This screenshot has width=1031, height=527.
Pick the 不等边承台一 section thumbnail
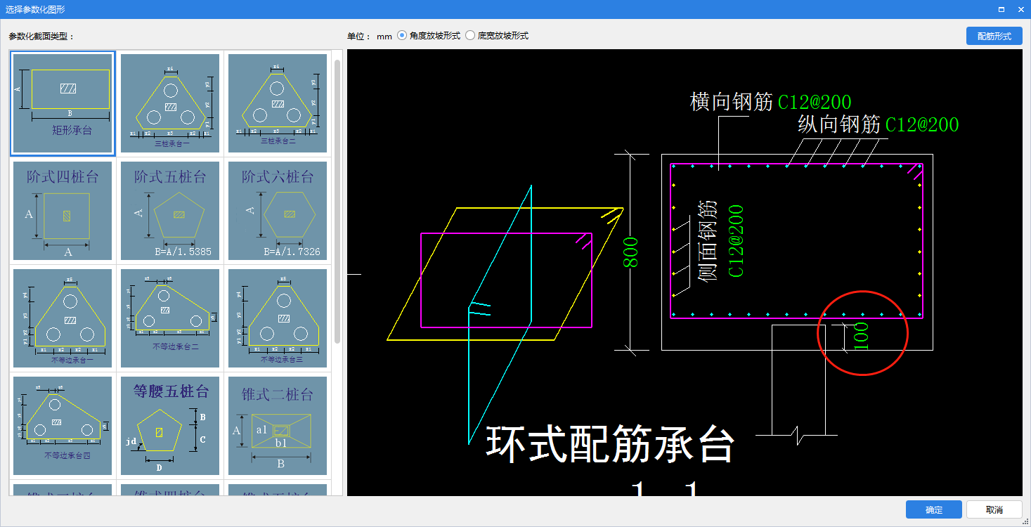pyautogui.click(x=63, y=318)
